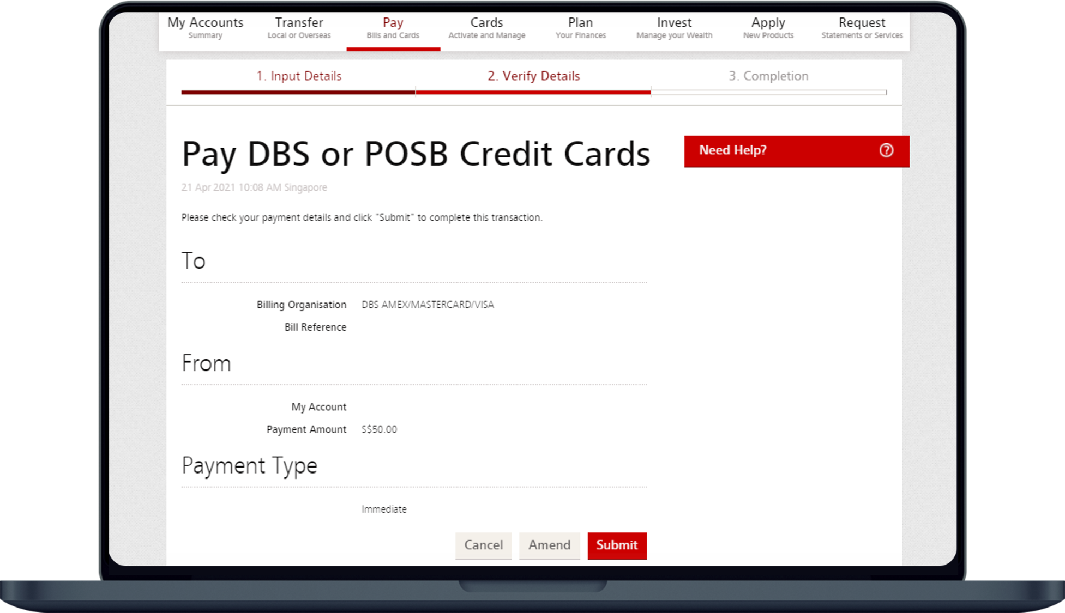1065x613 pixels.
Task: Go to step 1. Input Details
Action: (x=299, y=76)
